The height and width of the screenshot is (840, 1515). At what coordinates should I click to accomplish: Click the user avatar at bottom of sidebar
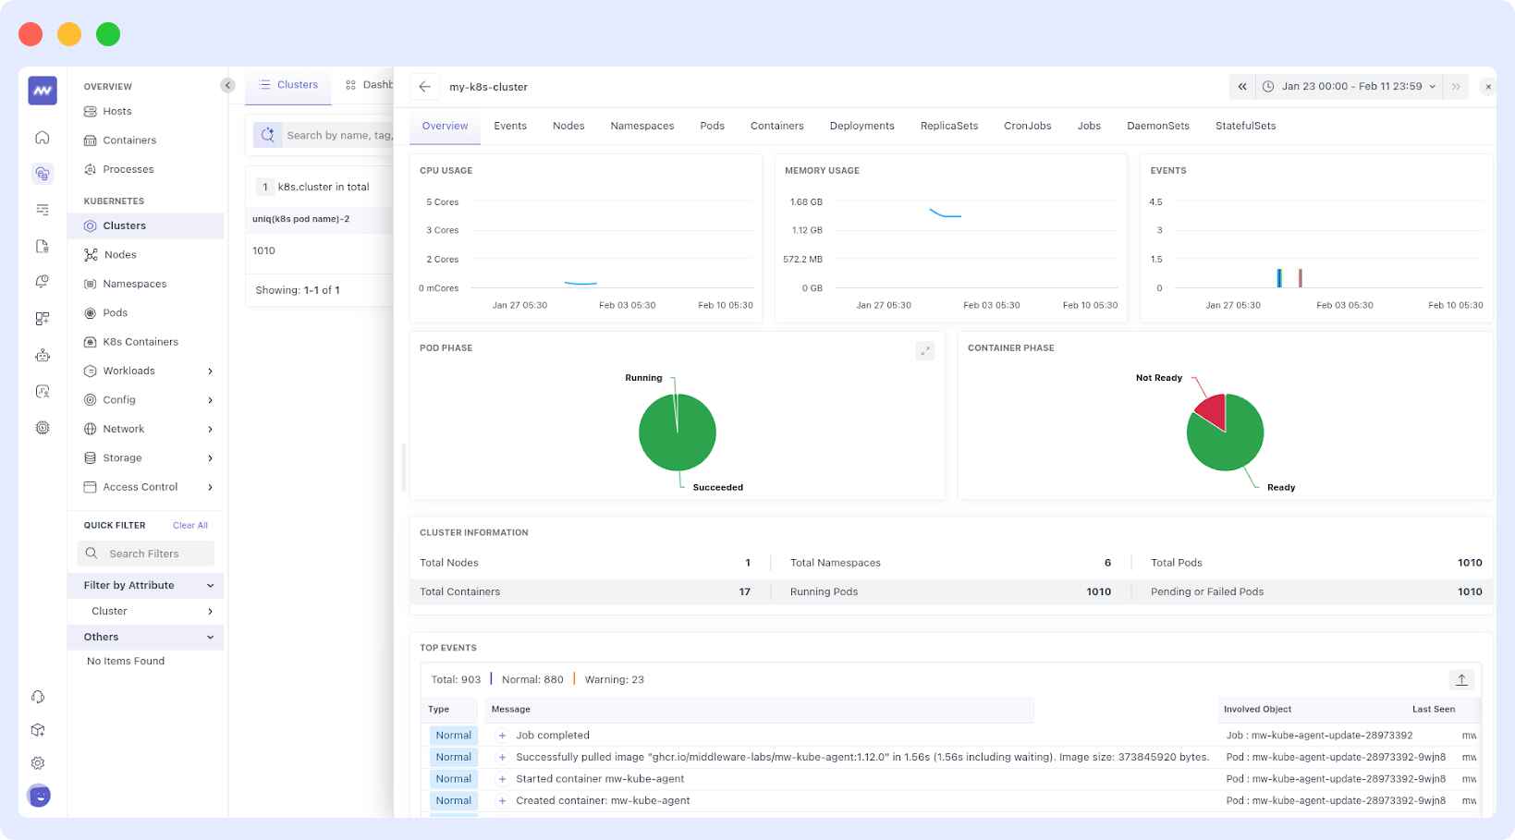[x=38, y=795]
